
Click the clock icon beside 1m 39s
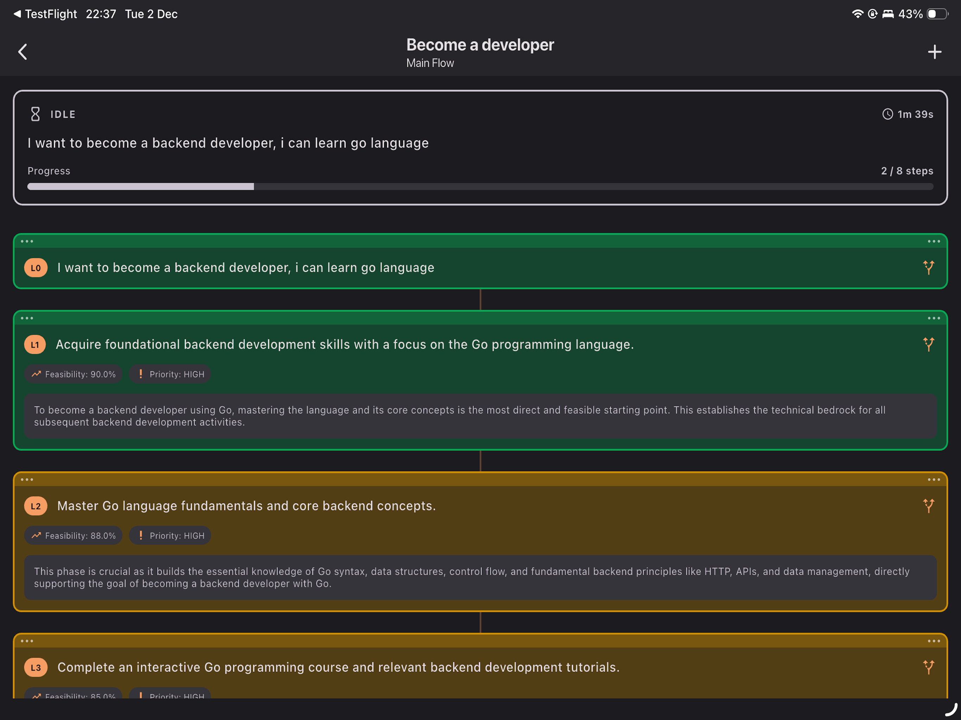point(887,114)
